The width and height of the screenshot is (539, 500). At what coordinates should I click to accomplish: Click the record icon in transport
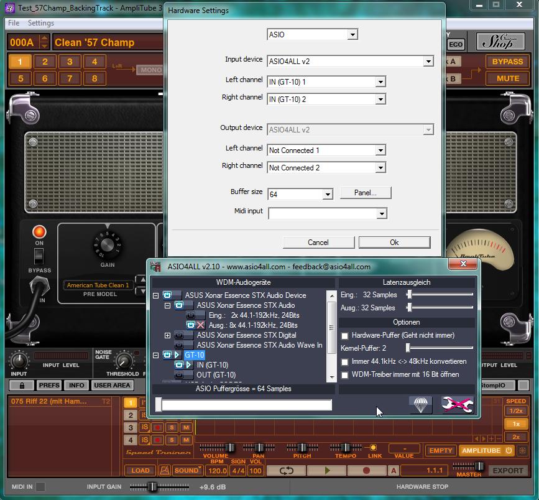(x=366, y=470)
